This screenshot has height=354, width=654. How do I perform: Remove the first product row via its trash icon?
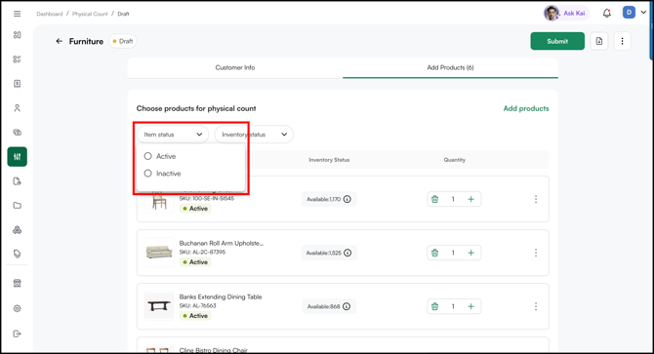tap(435, 199)
